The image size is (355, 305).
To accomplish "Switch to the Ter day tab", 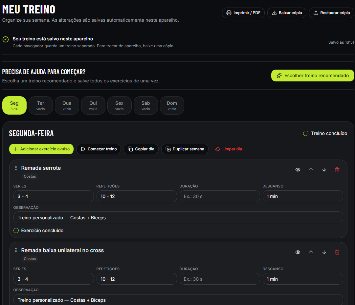I will point(40,105).
